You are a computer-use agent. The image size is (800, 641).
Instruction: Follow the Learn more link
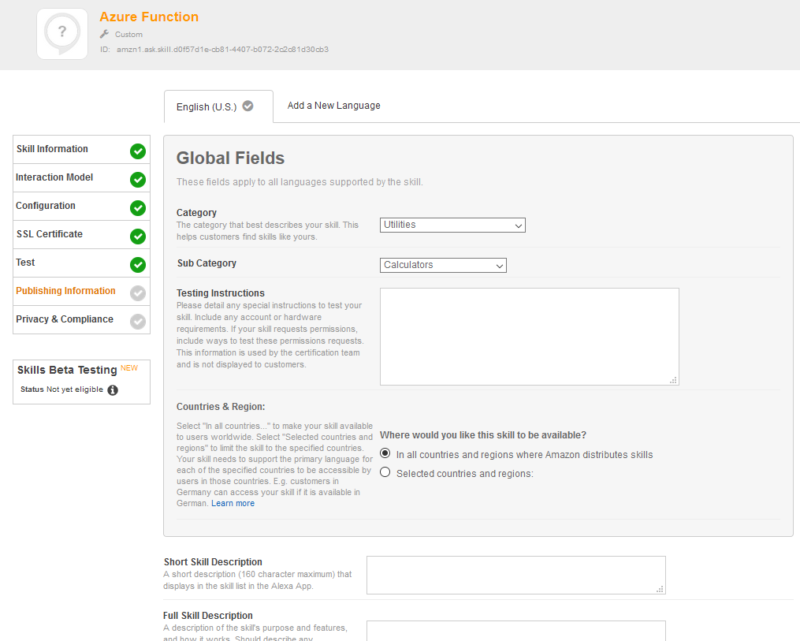(x=233, y=503)
